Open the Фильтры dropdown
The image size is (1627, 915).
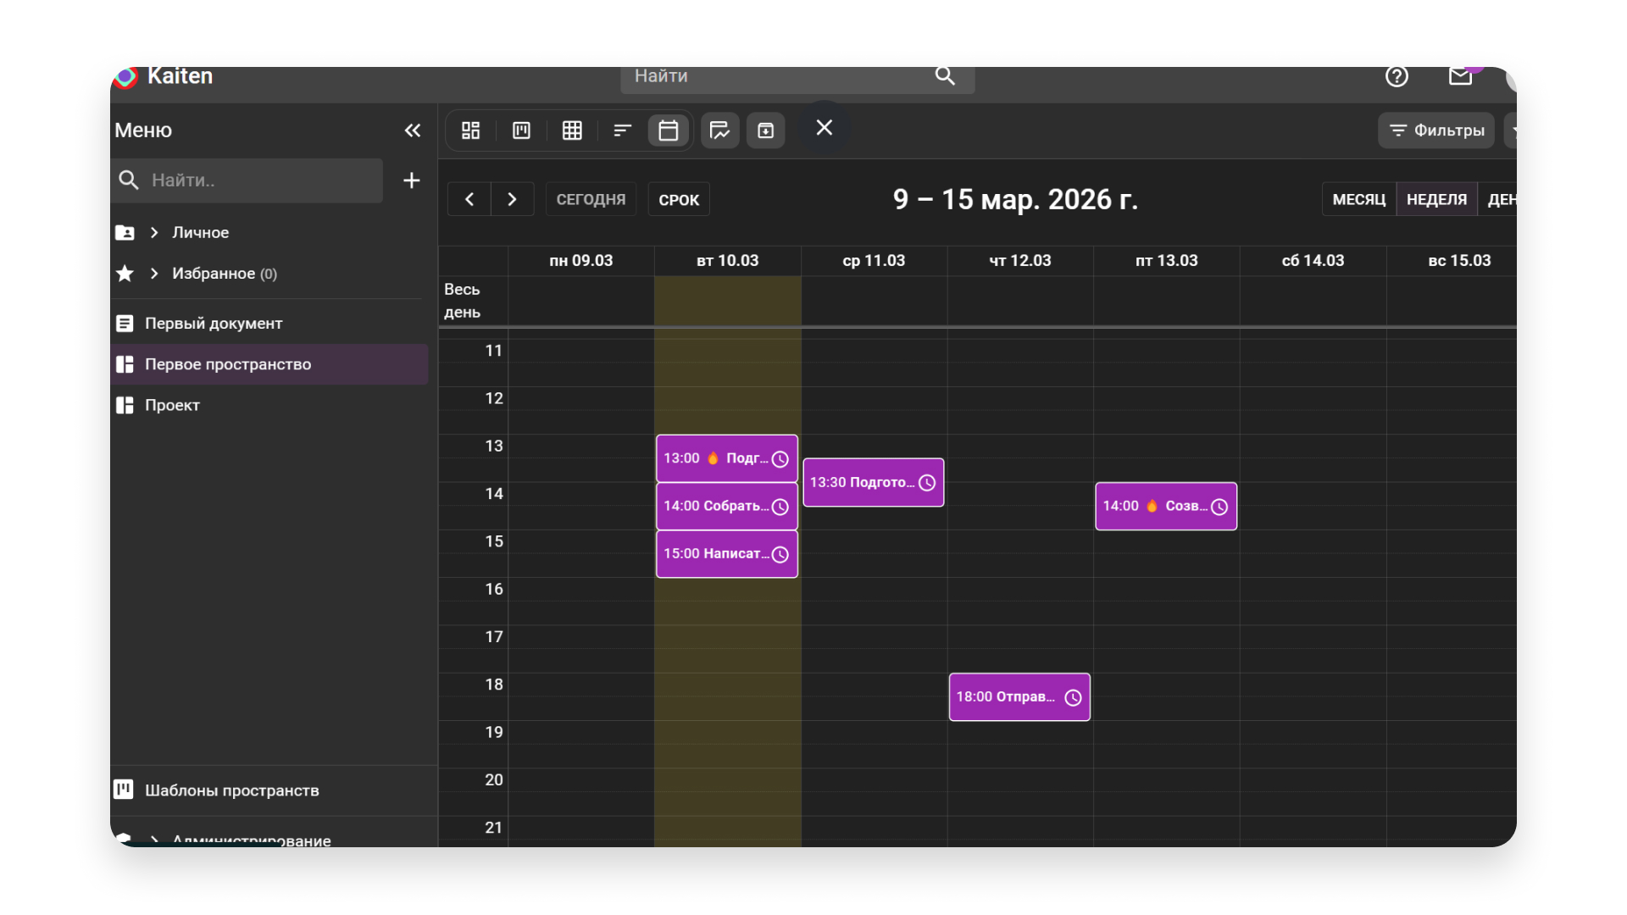pyautogui.click(x=1436, y=130)
